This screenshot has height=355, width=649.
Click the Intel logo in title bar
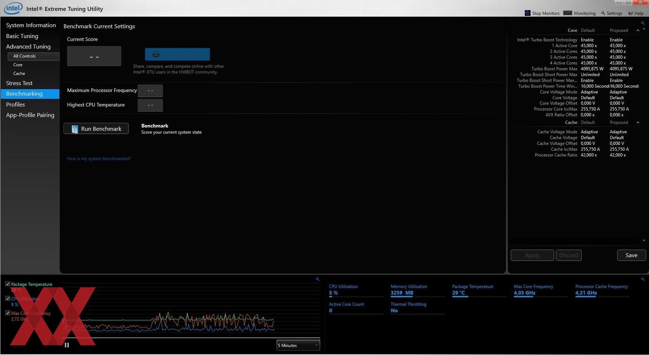click(13, 8)
